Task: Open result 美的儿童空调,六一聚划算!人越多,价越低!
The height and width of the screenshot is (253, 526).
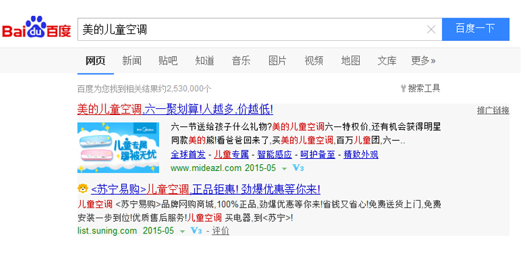Action: tap(175, 109)
